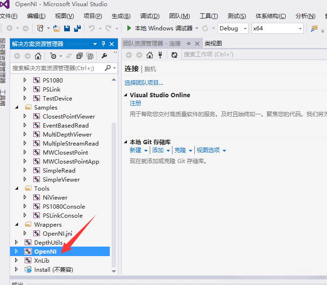Open the debugger target dropdown arrow
327x285 pixels.
pyautogui.click(x=197, y=28)
